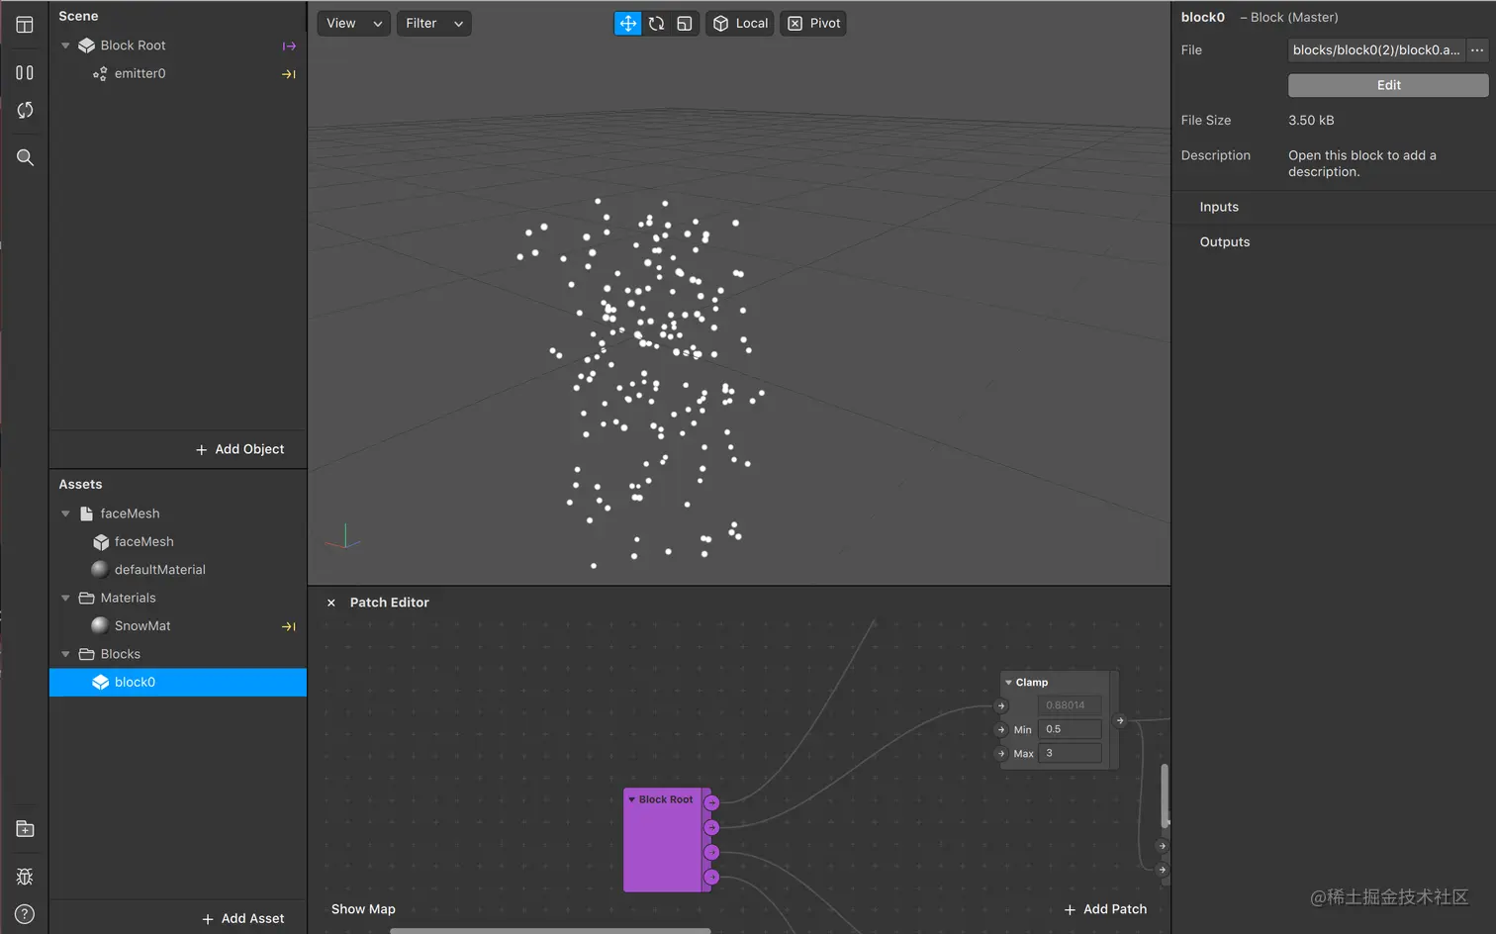Image resolution: width=1496 pixels, height=934 pixels.
Task: Collapse the Clamp patch node
Action: tap(1008, 683)
